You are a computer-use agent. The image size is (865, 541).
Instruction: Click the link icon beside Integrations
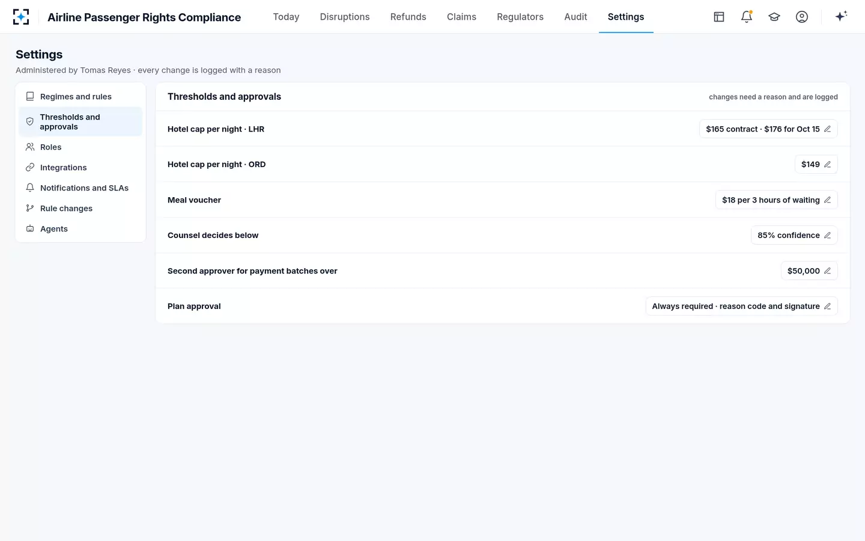pos(30,167)
